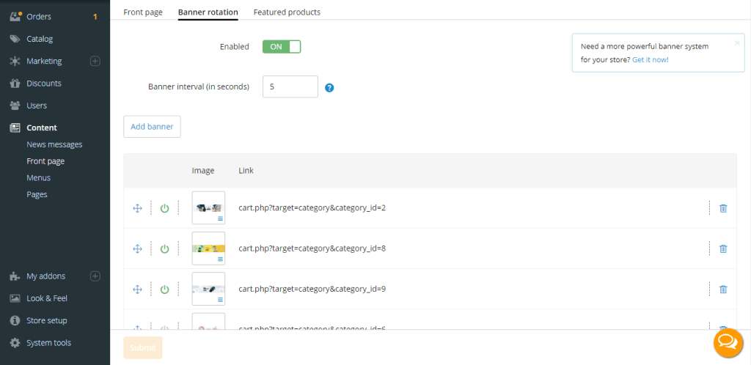Show the banner interval help tooltip icon
The height and width of the screenshot is (365, 751).
tap(329, 87)
